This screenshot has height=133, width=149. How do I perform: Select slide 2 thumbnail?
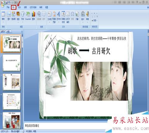click(12, 63)
